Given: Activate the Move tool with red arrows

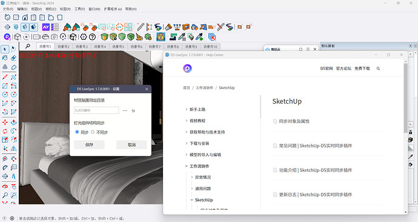Looking at the screenshot, I should coord(5,122).
